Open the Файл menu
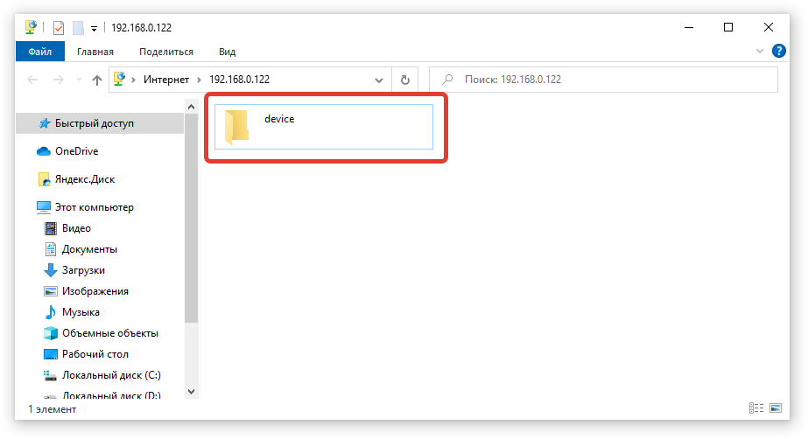The image size is (808, 439). tap(40, 52)
